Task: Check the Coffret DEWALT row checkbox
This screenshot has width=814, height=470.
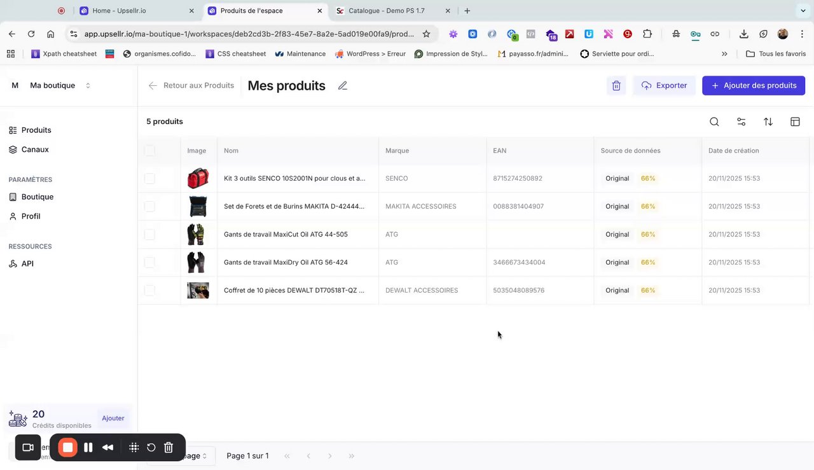Action: [x=149, y=291]
